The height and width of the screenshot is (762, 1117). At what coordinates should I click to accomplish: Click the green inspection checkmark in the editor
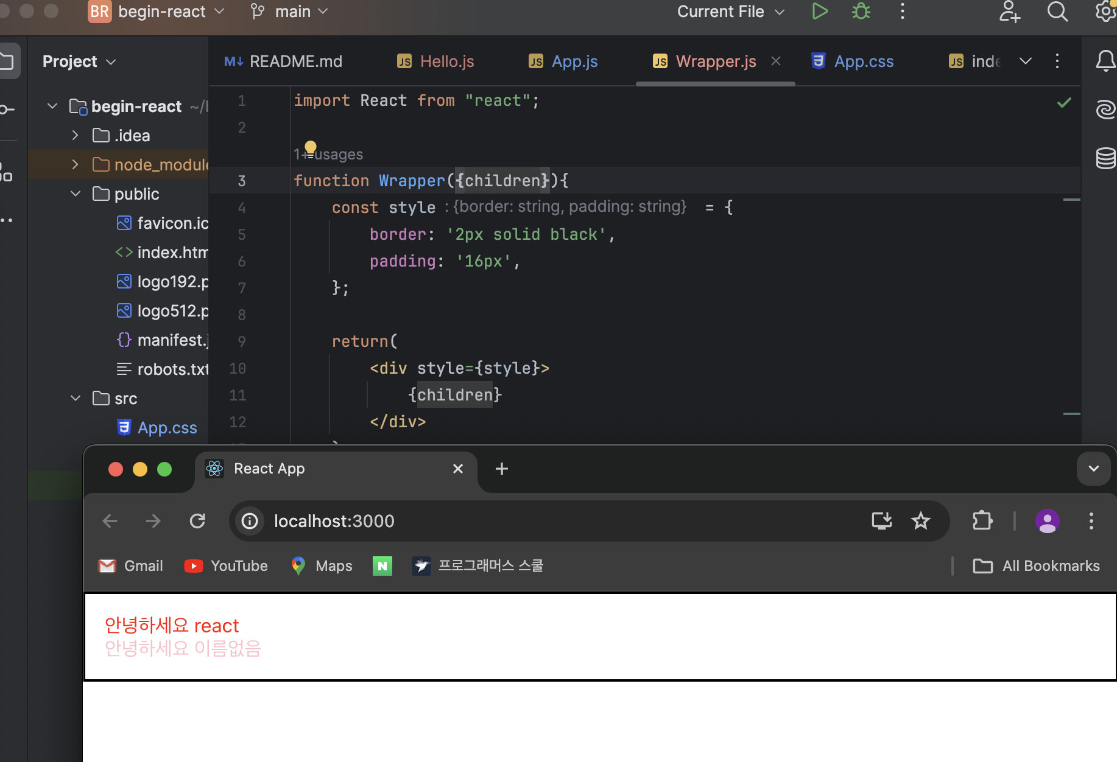pyautogui.click(x=1064, y=102)
